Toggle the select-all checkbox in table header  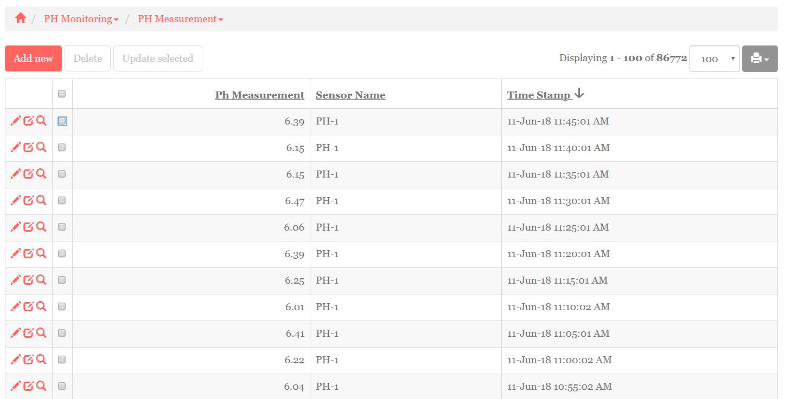[x=62, y=94]
